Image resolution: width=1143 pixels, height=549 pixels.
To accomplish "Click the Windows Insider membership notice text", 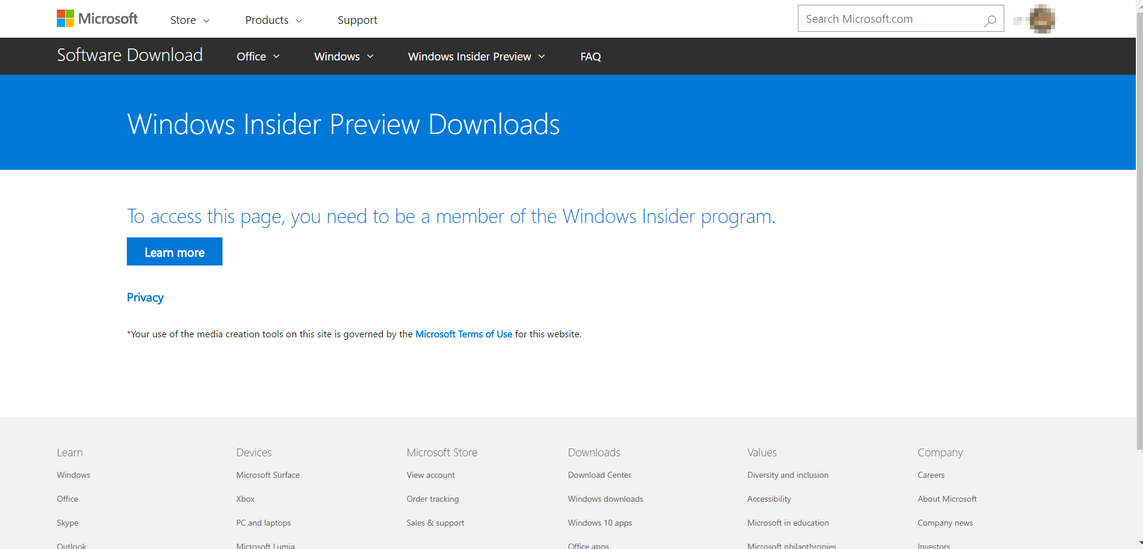I will click(x=451, y=216).
